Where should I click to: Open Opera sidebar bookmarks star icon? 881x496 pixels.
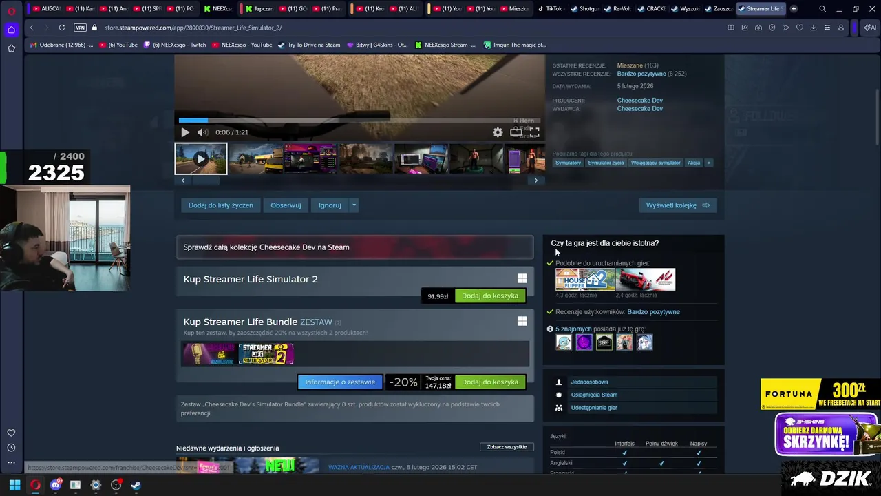[11, 48]
